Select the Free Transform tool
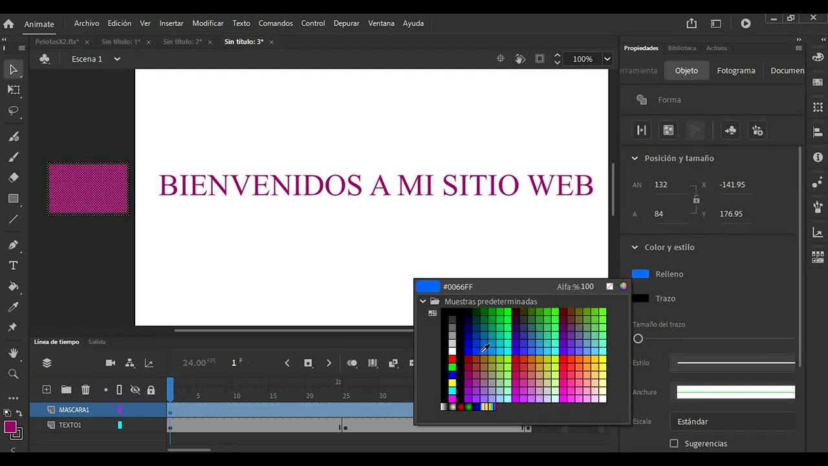Image resolution: width=828 pixels, height=466 pixels. [13, 90]
